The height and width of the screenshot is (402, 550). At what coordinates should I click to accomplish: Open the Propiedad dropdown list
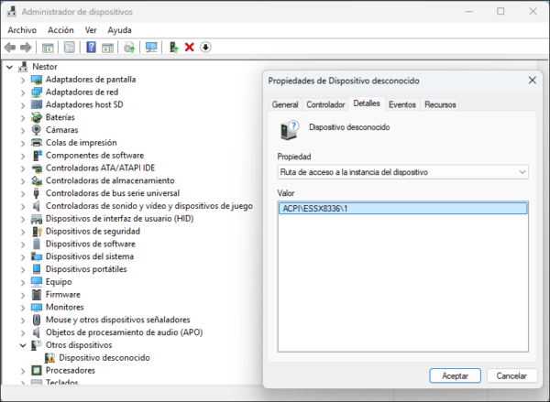point(402,172)
